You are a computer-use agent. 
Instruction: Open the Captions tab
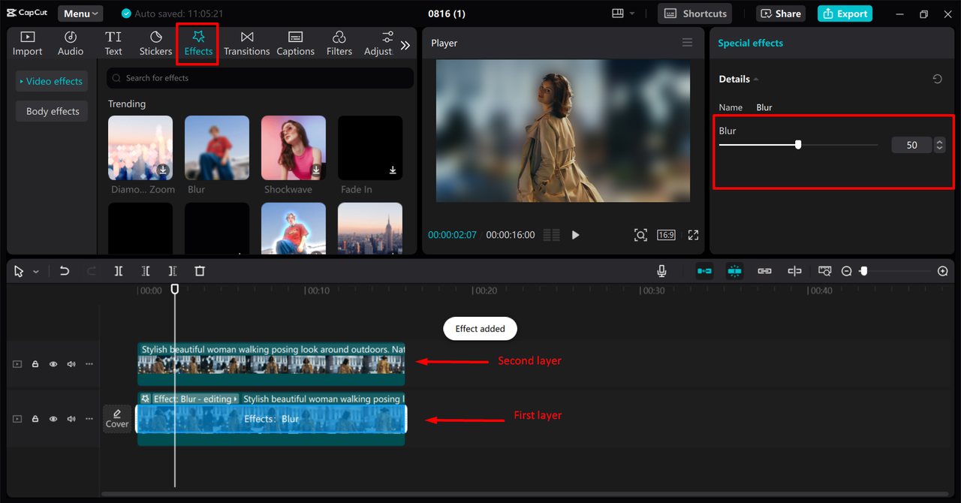[x=295, y=44]
